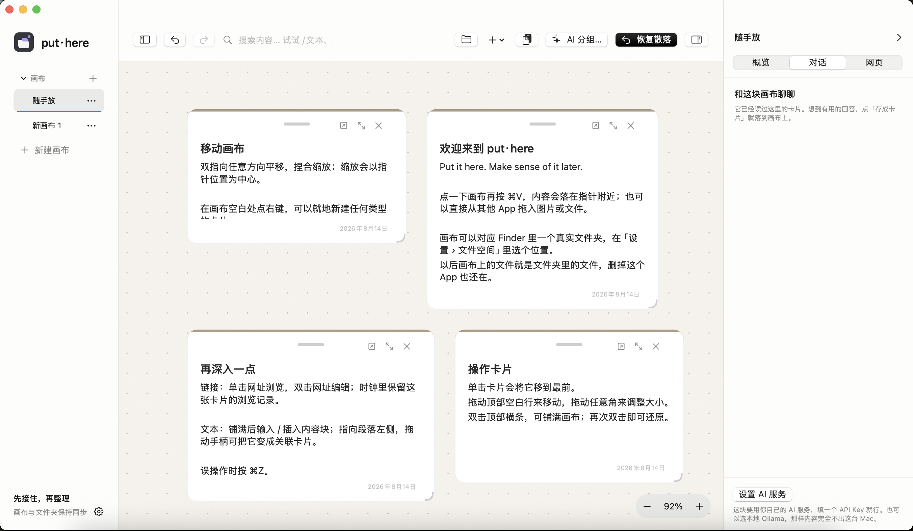913x531 pixels.
Task: Open the 移动画布 card in a window
Action: coord(343,125)
